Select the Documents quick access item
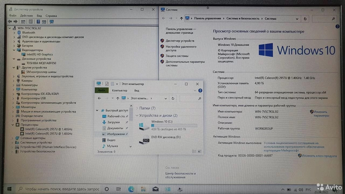The width and height of the screenshot is (345, 194). [x=115, y=128]
